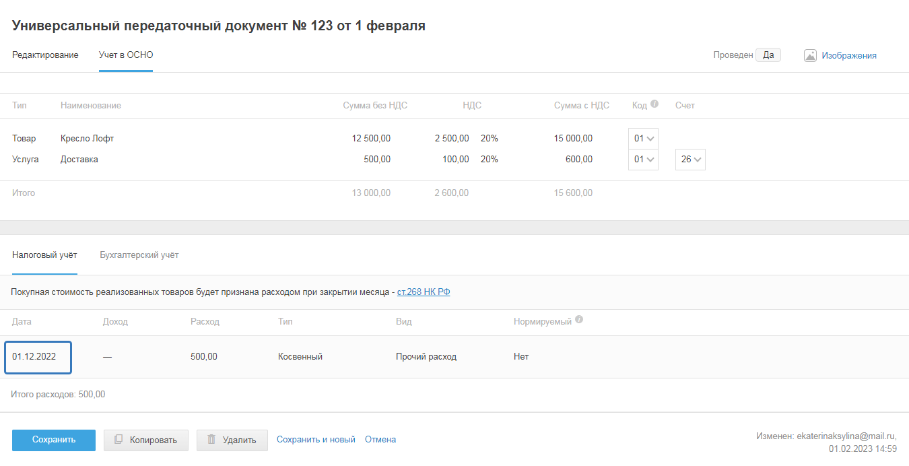Click the blue Сохранить button
909x466 pixels.
tap(54, 440)
